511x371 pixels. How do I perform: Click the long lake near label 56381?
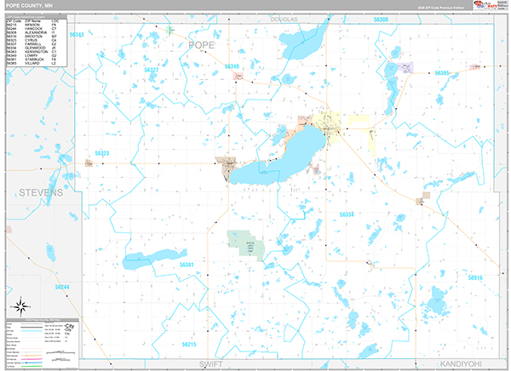click(x=153, y=259)
